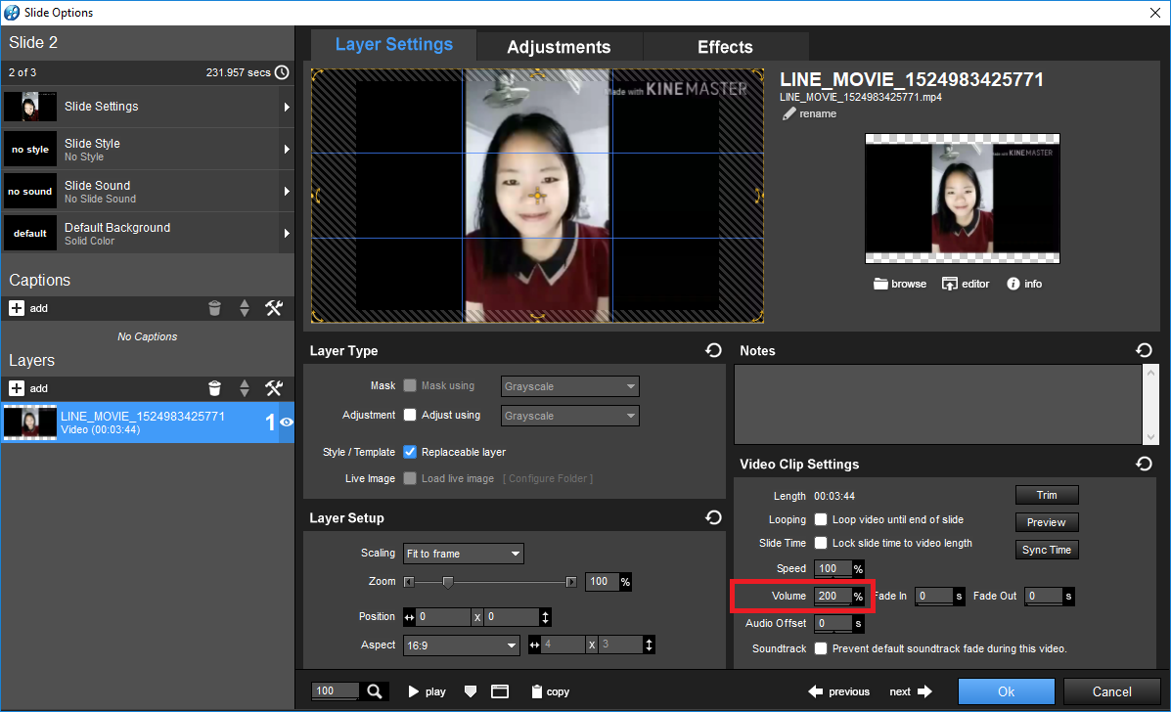The width and height of the screenshot is (1171, 712).
Task: Click the rename pencil icon
Action: 789,113
